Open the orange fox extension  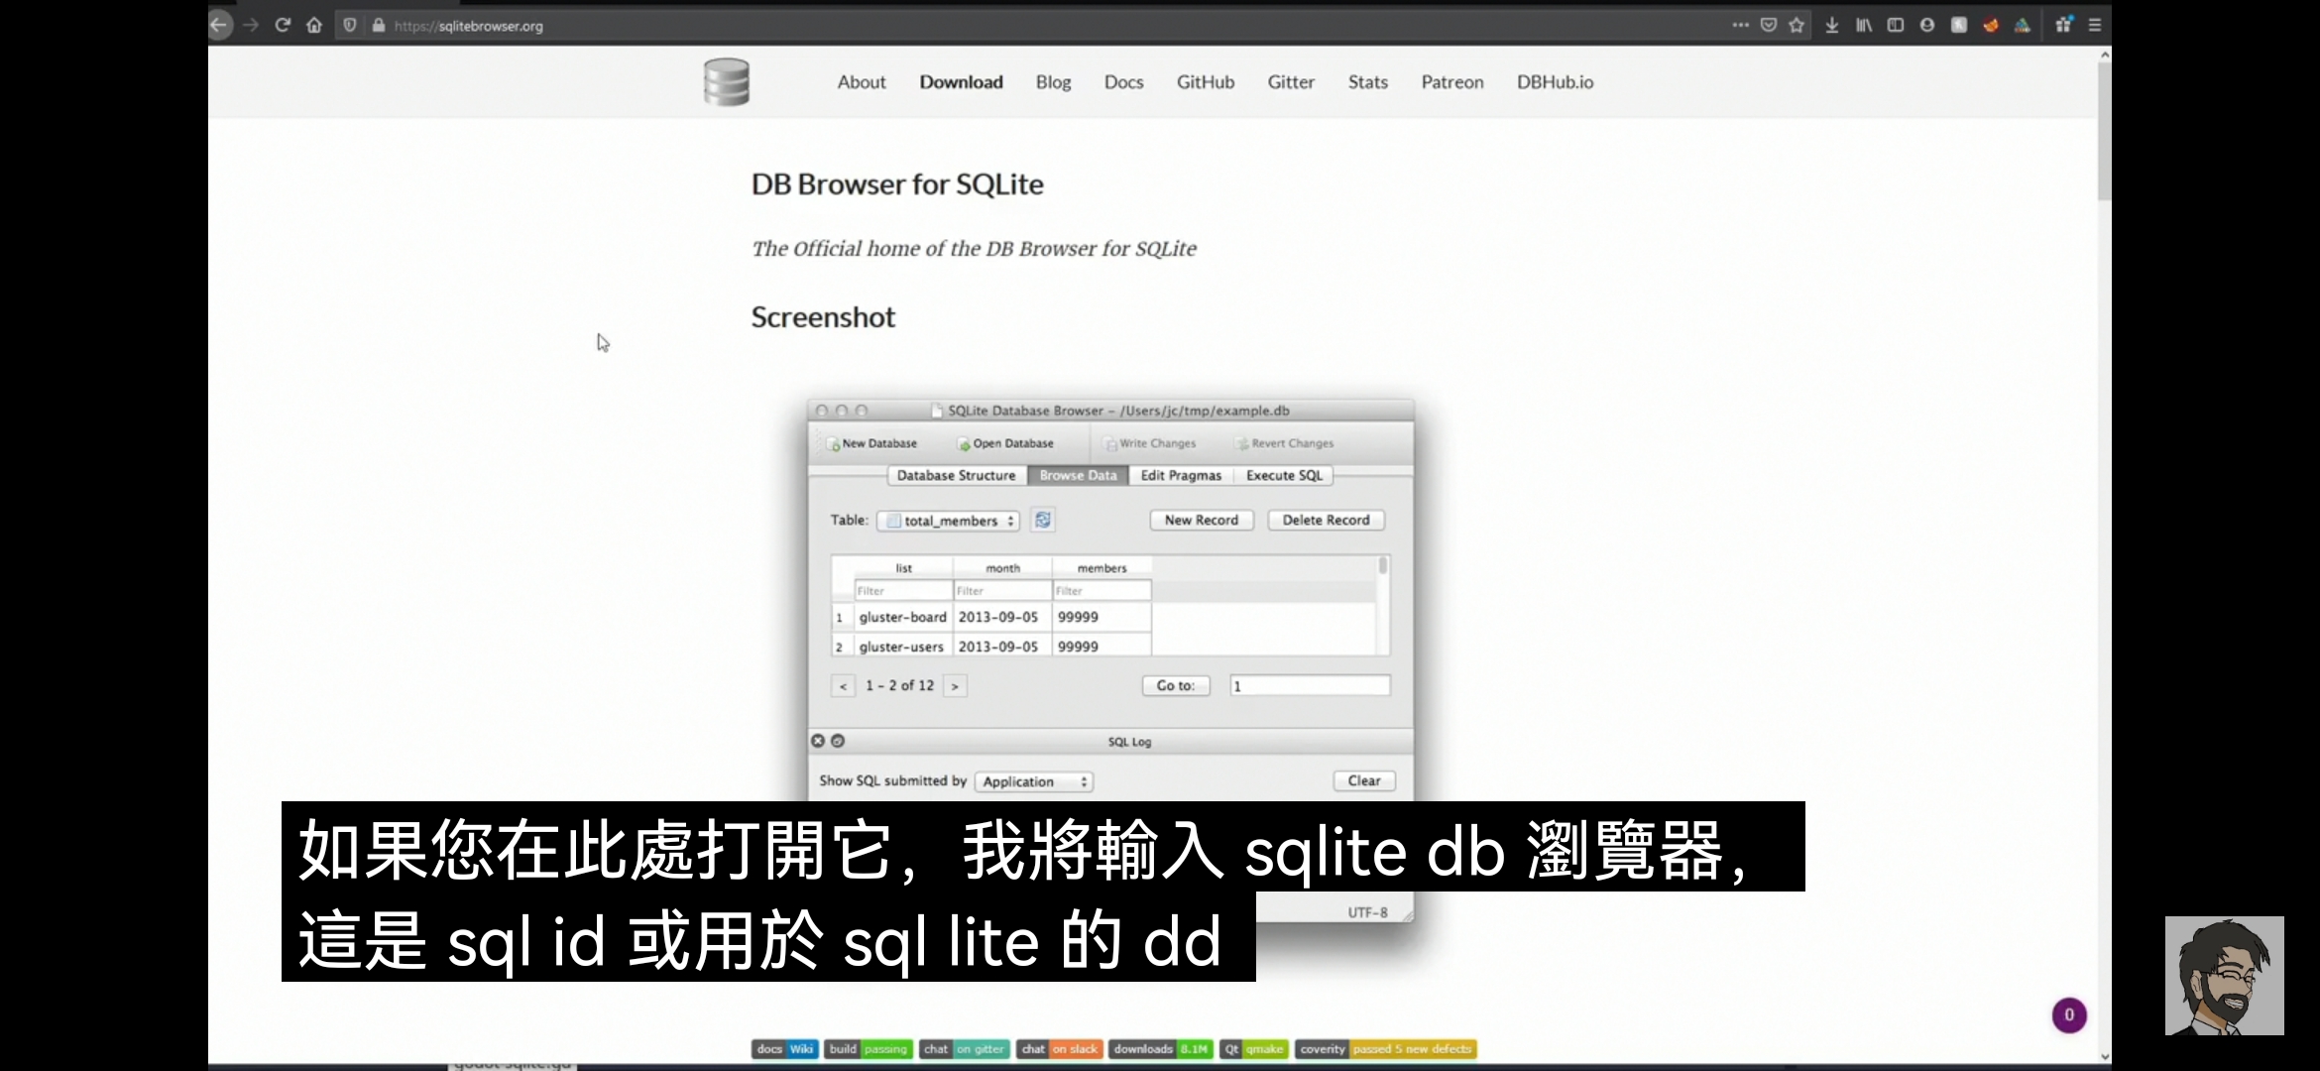point(1991,25)
